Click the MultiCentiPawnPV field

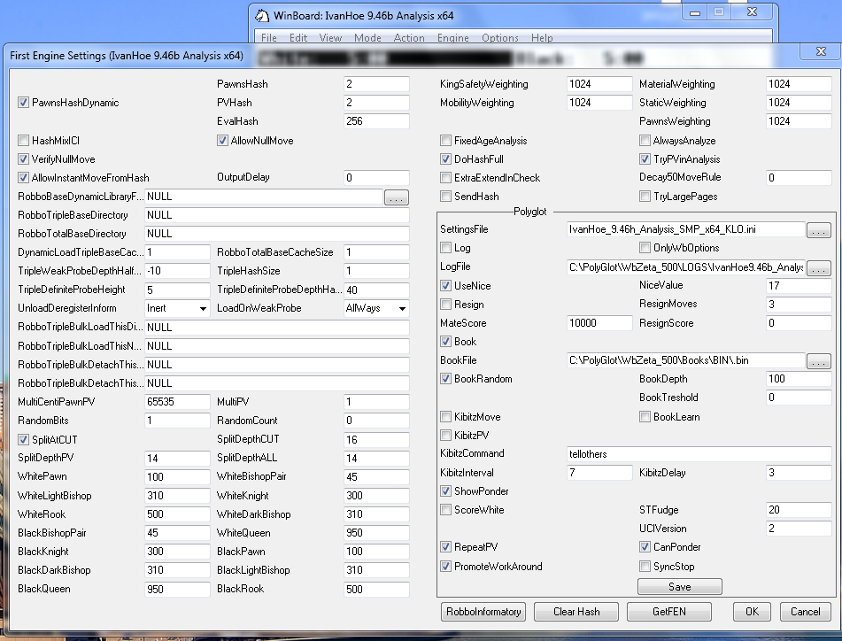(177, 402)
